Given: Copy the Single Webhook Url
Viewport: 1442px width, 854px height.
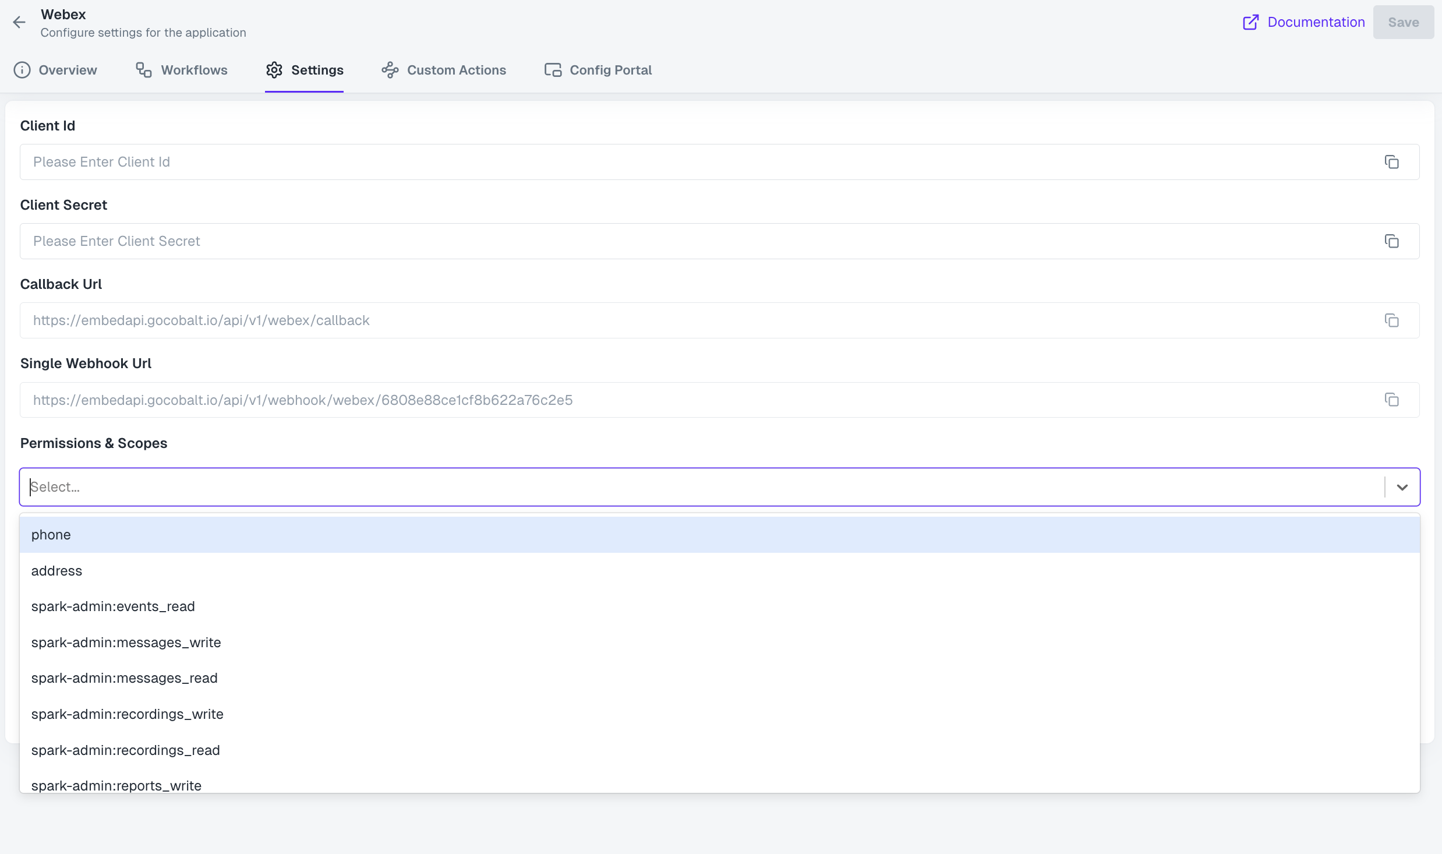Looking at the screenshot, I should click(x=1392, y=400).
